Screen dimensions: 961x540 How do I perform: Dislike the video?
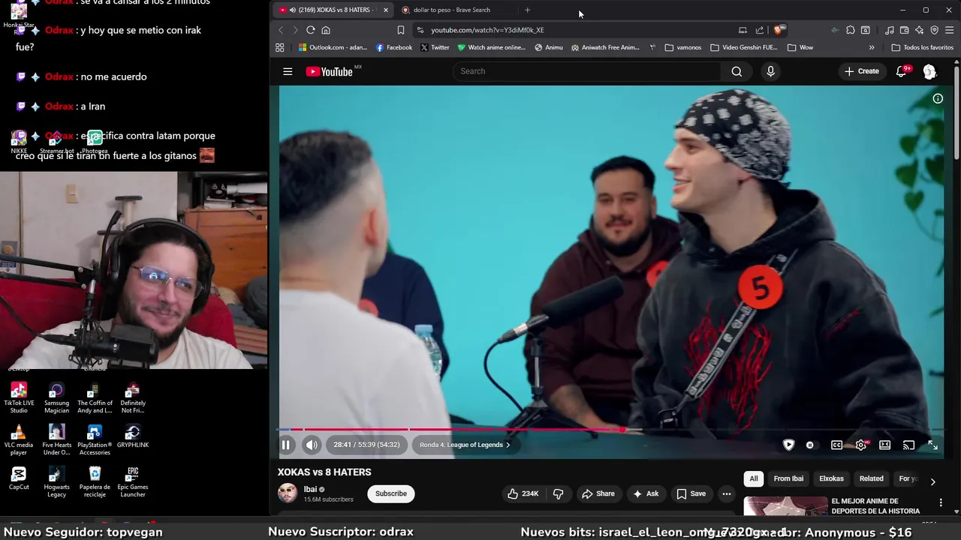click(x=559, y=493)
